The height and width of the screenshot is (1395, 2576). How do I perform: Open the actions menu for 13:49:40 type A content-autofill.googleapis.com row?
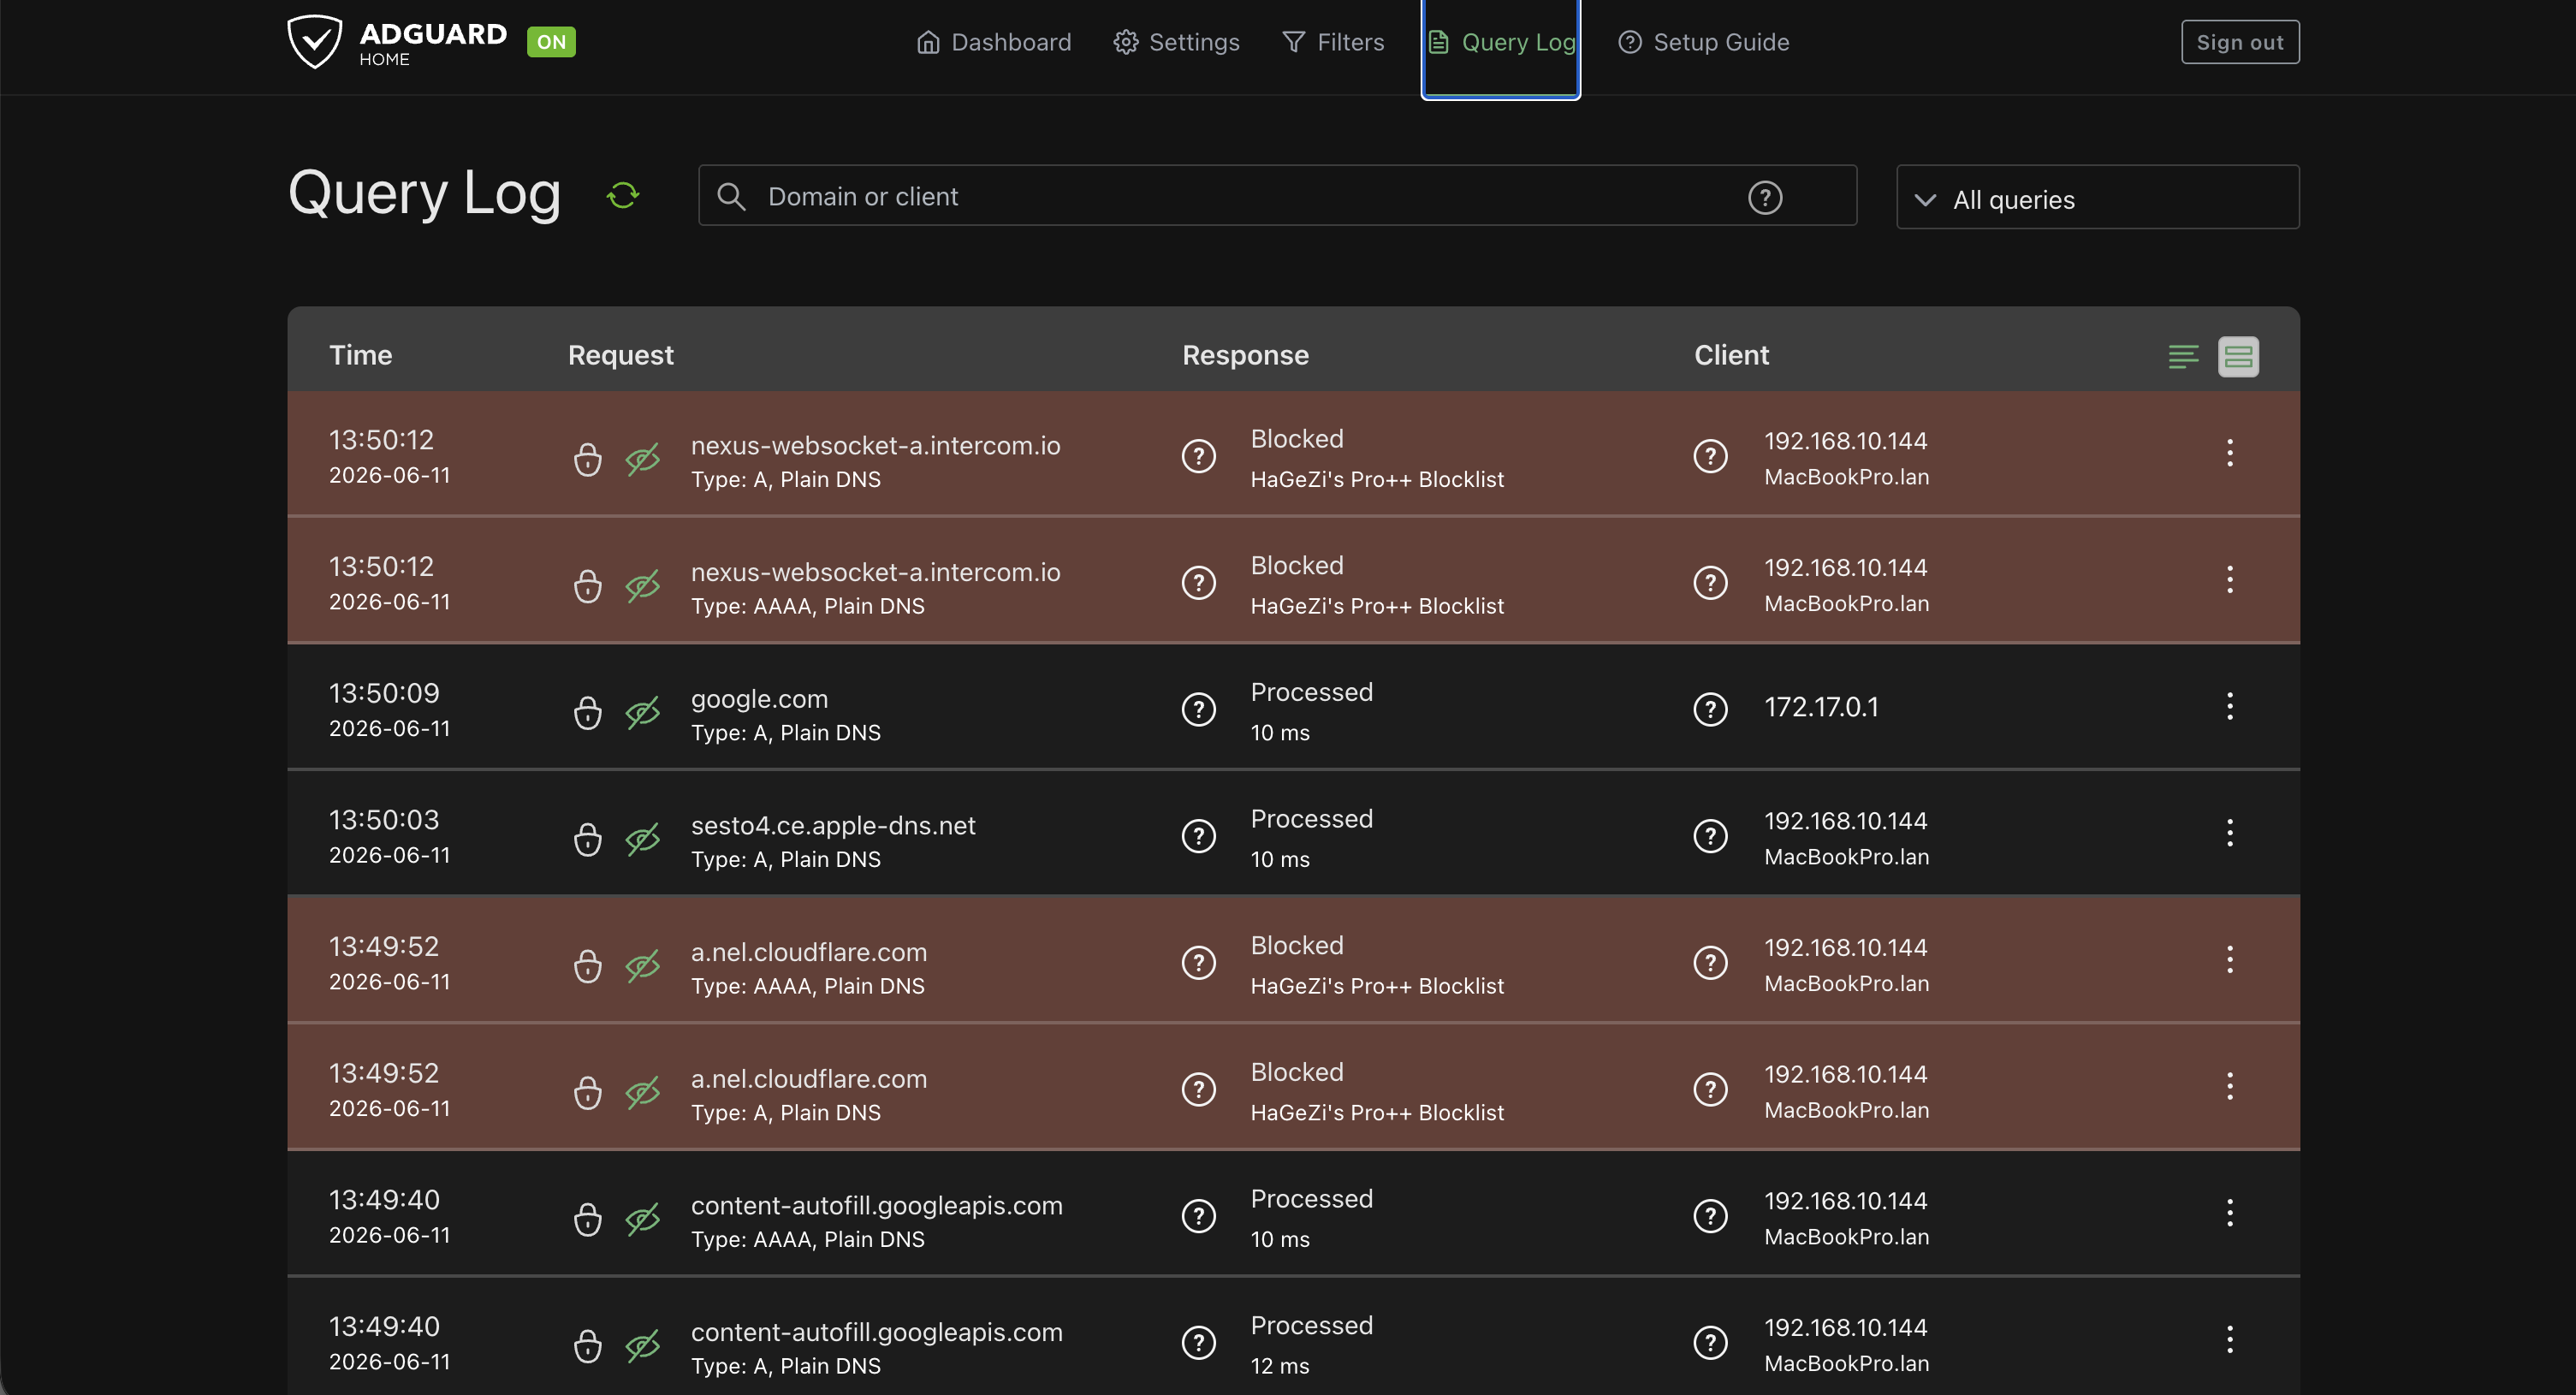(2229, 1340)
